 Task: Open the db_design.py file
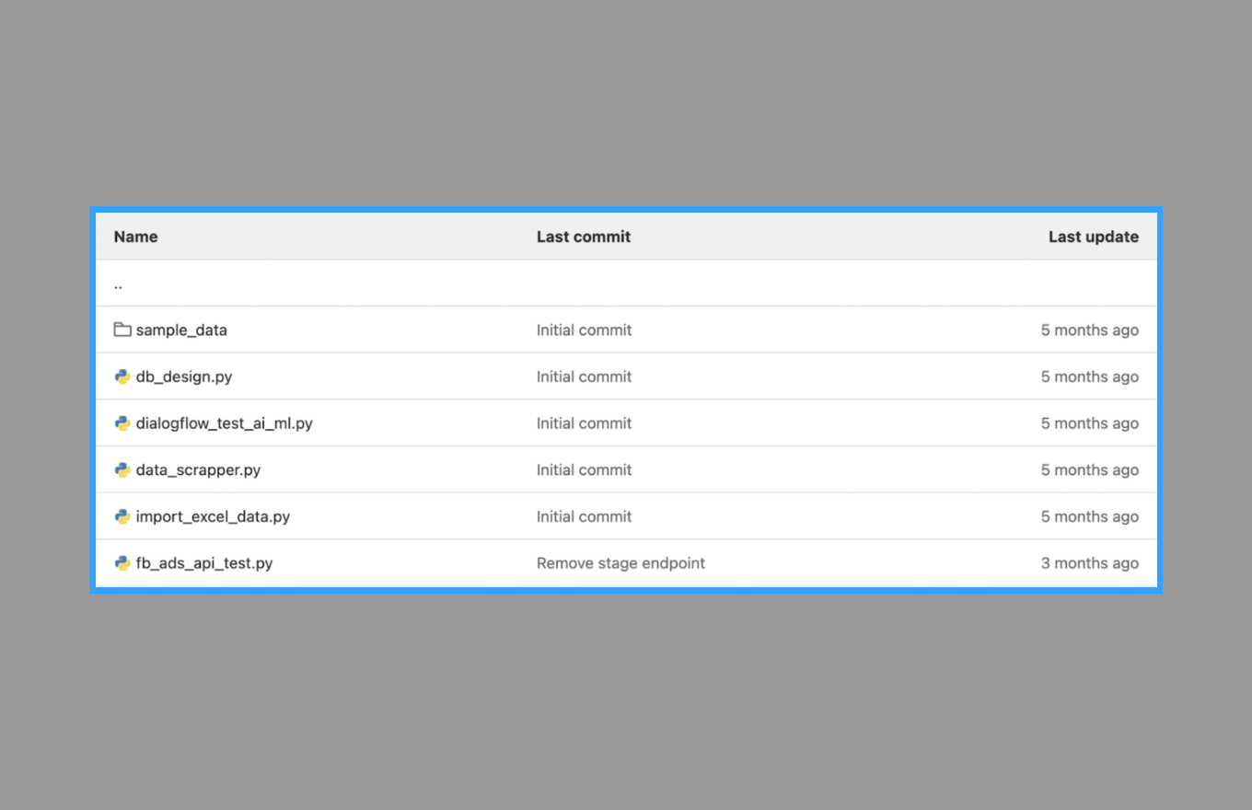click(x=184, y=376)
